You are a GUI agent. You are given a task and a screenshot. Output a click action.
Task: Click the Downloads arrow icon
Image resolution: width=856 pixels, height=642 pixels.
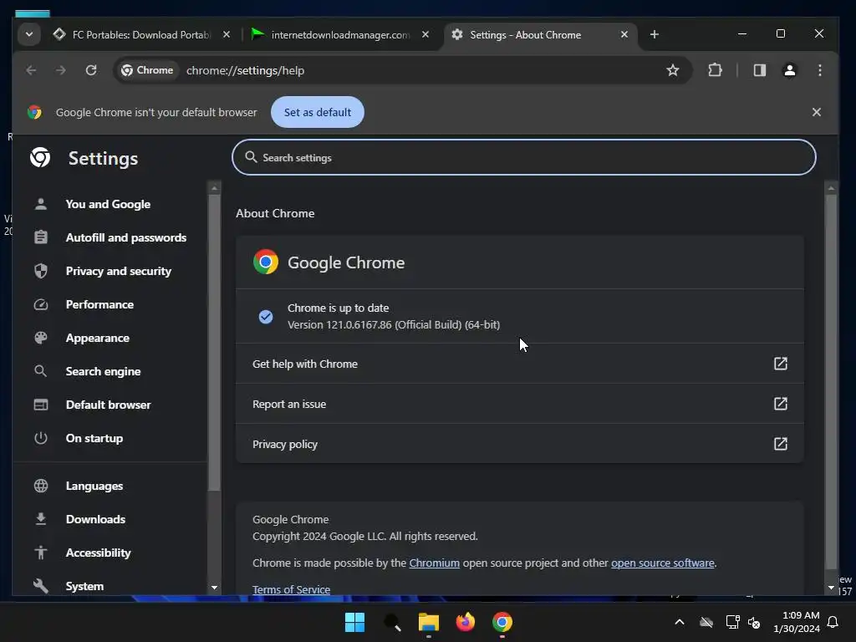[x=41, y=519]
